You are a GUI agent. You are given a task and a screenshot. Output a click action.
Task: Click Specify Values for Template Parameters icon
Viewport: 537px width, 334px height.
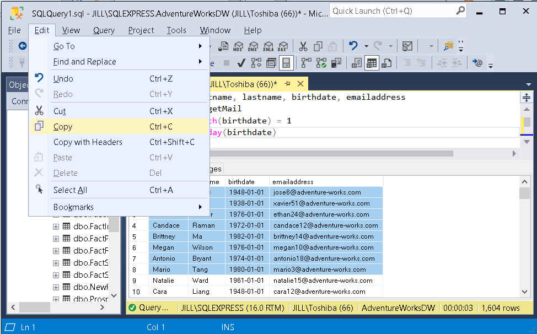pyautogui.click(x=477, y=63)
